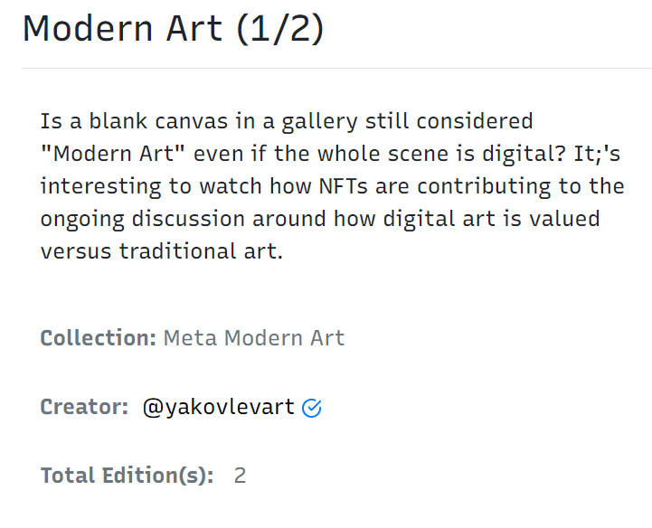
Task: Open the @yakovlevart creator profile
Action: coord(219,407)
